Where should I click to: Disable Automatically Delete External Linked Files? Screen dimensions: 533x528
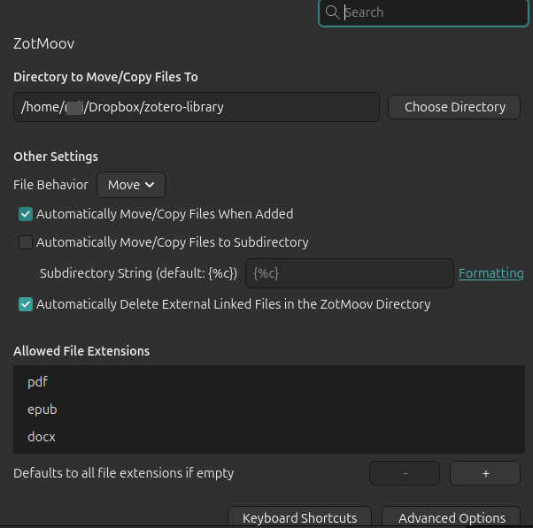click(x=26, y=304)
